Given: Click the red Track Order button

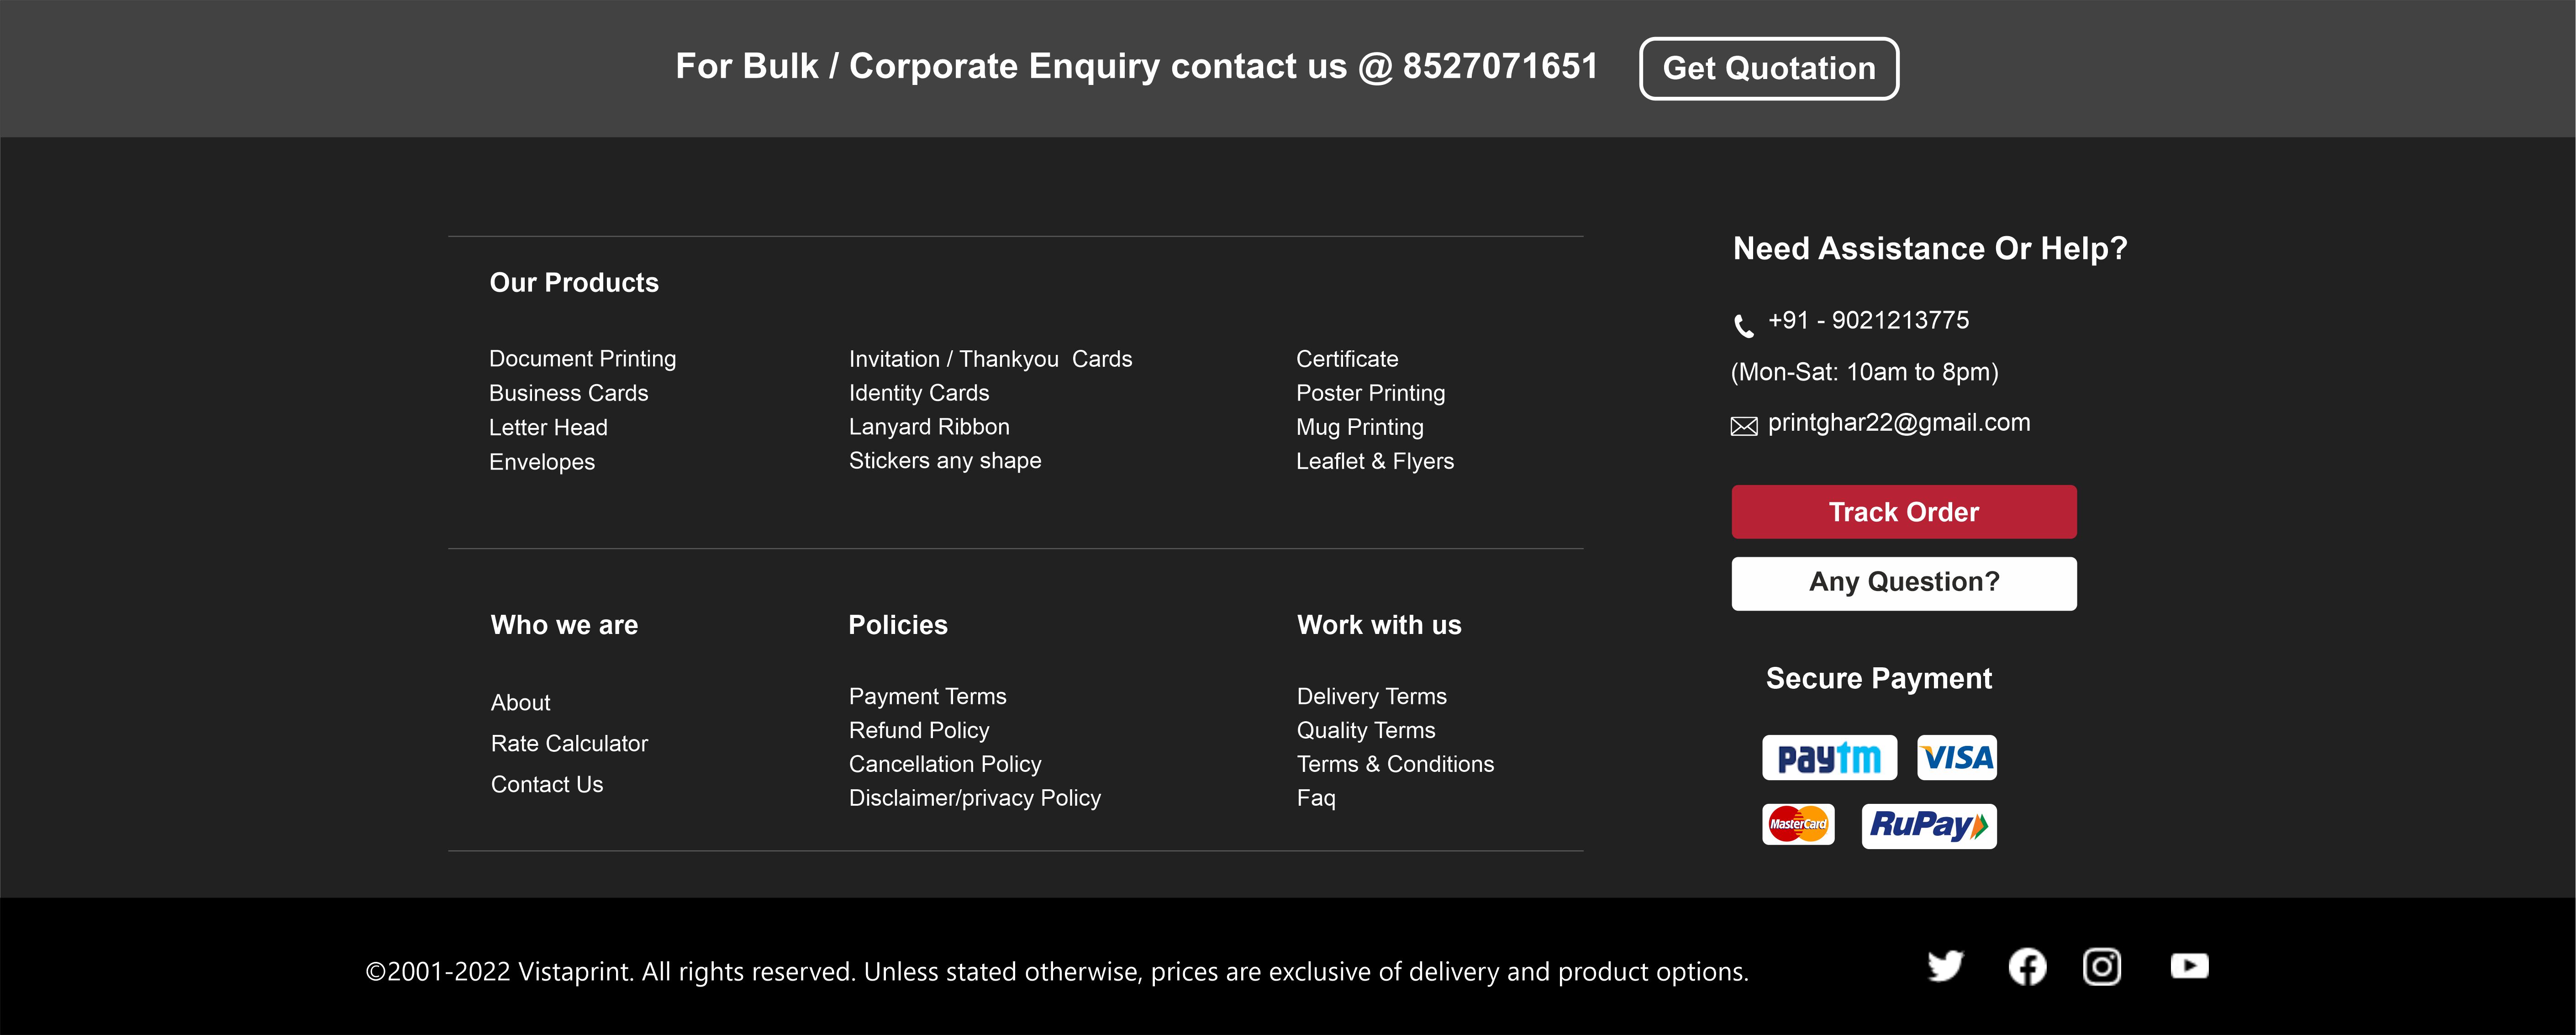Looking at the screenshot, I should (1903, 512).
